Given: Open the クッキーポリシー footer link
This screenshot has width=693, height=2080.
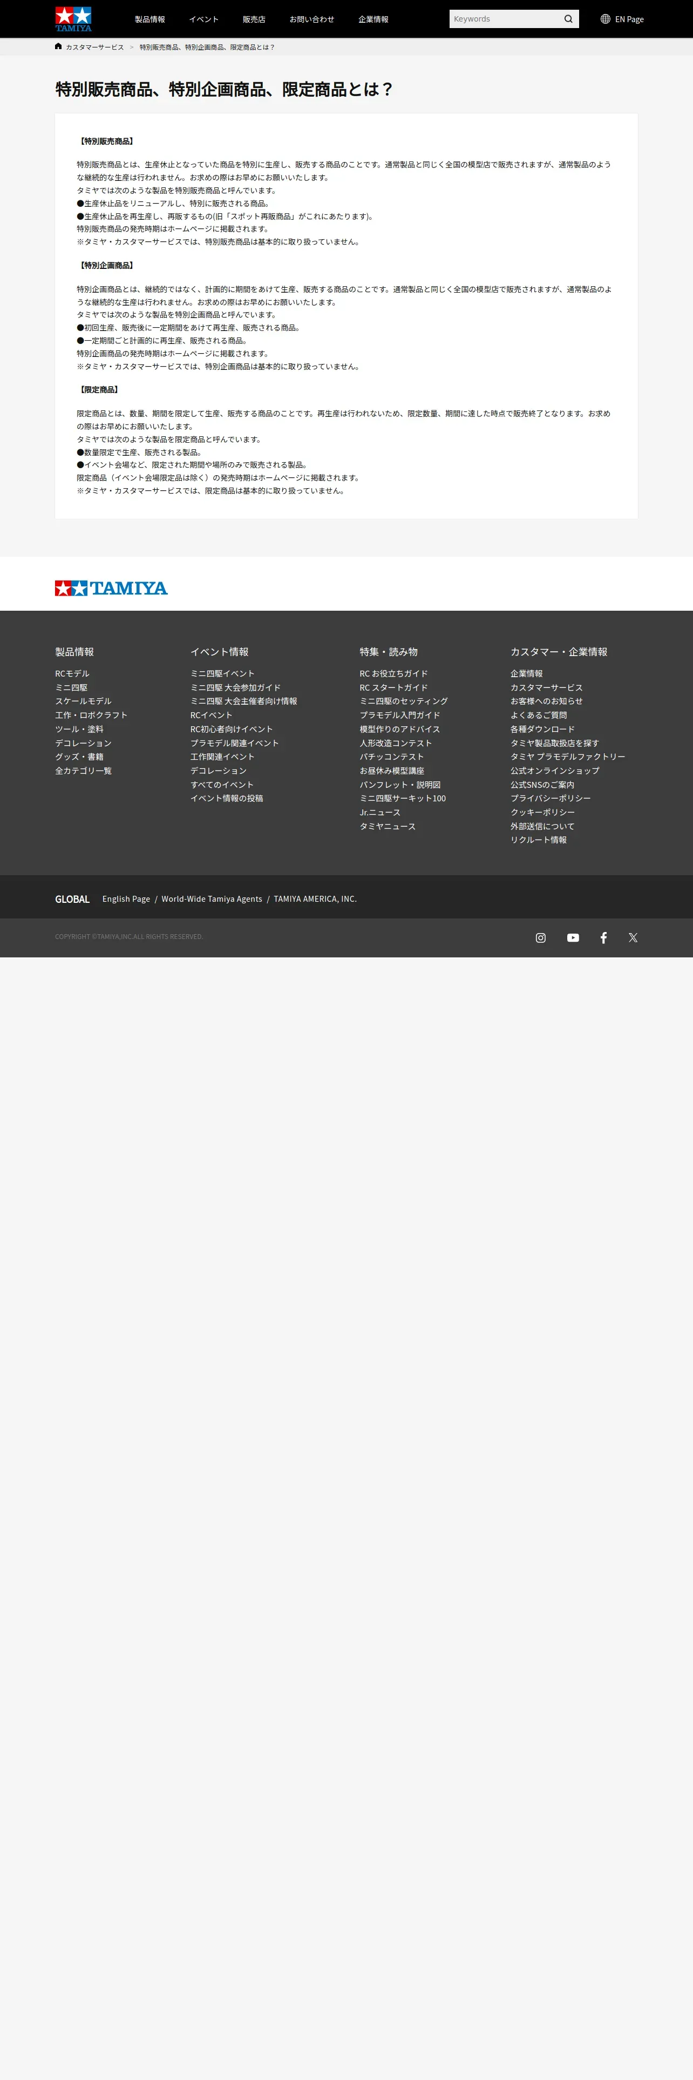Looking at the screenshot, I should [543, 812].
